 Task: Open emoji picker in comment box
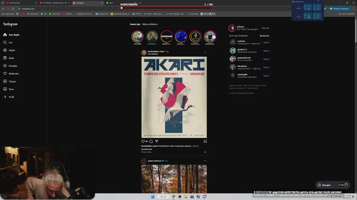pos(205,152)
